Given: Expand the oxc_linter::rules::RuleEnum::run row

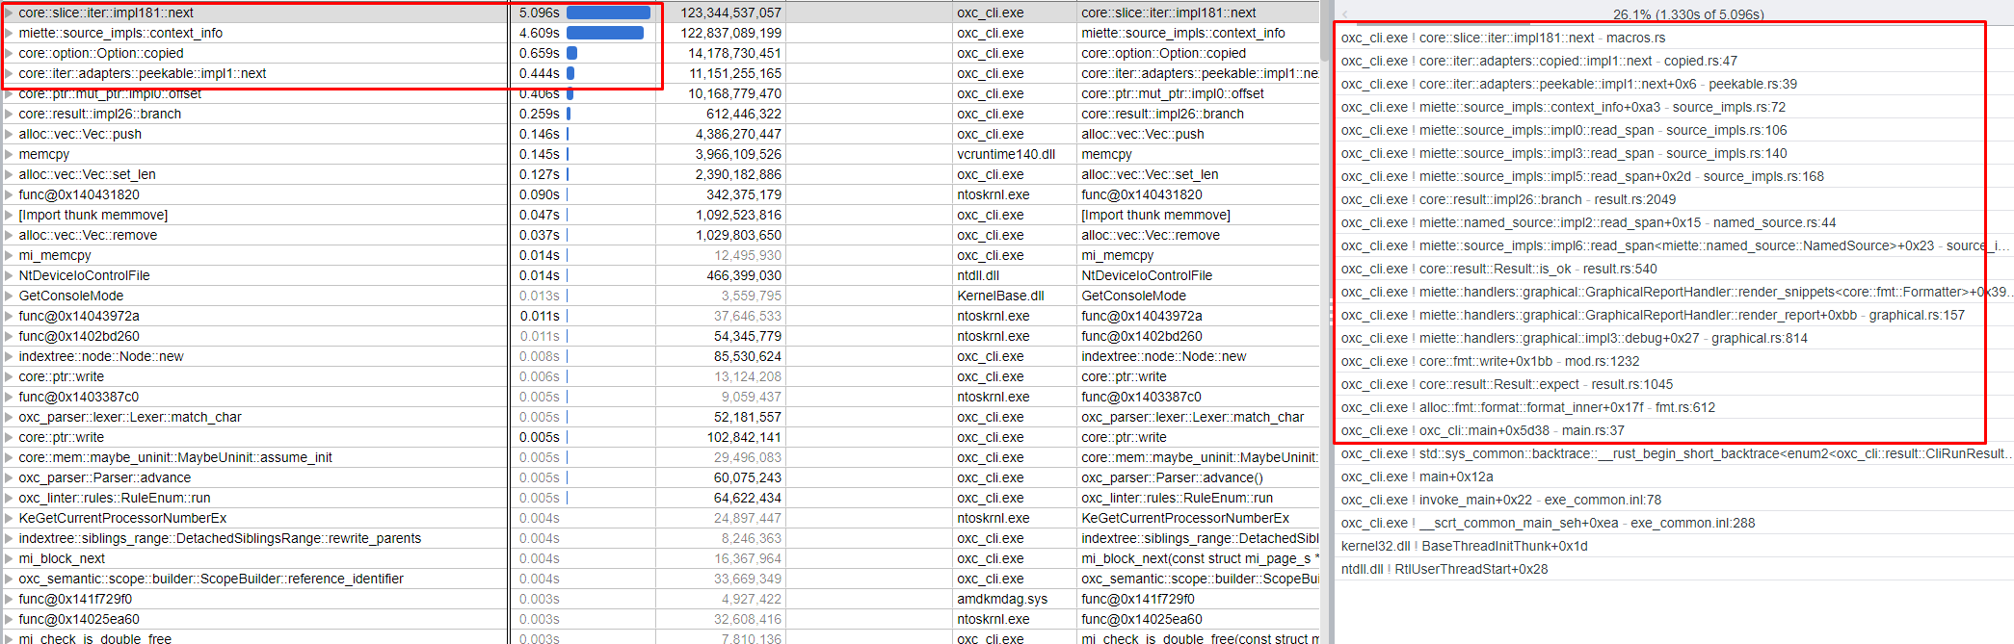Looking at the screenshot, I should 9,498.
